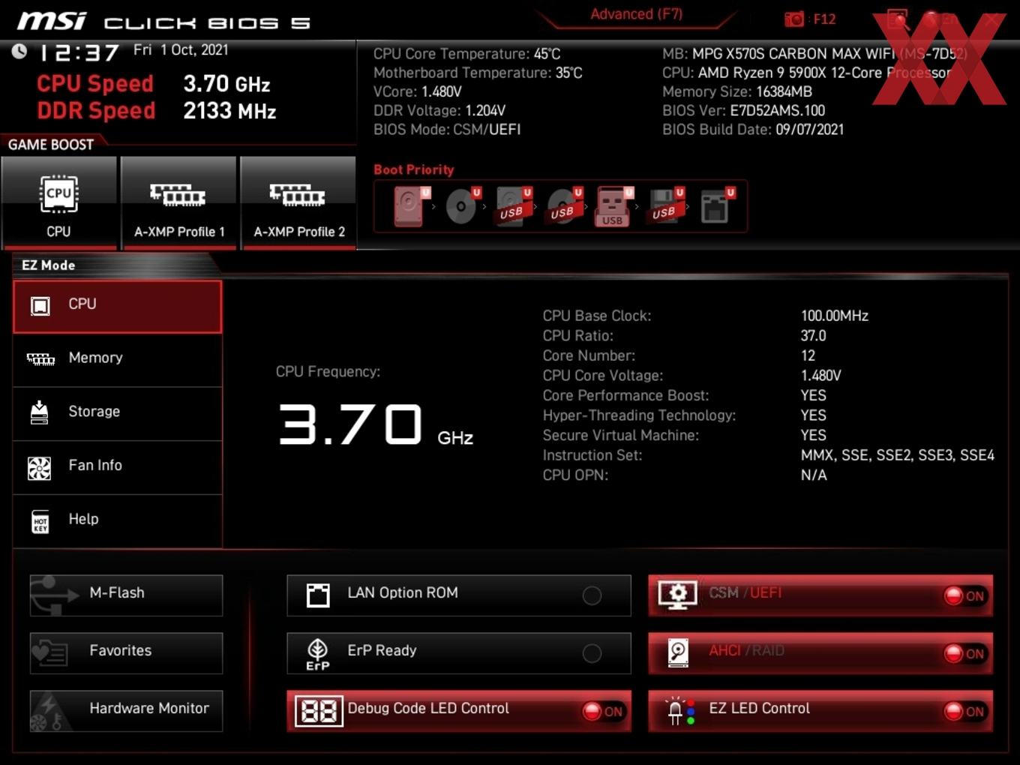Click the clock icon beside the time

[x=19, y=51]
